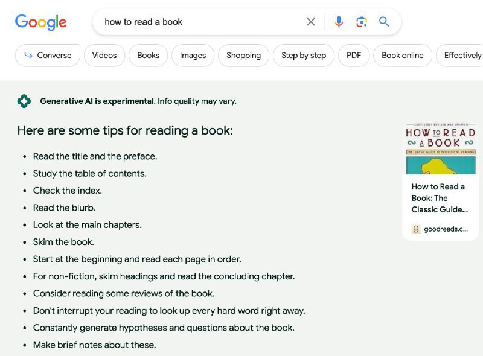Click heading 'Here are some tips for reading a book:'
This screenshot has height=356, width=483.
[125, 130]
